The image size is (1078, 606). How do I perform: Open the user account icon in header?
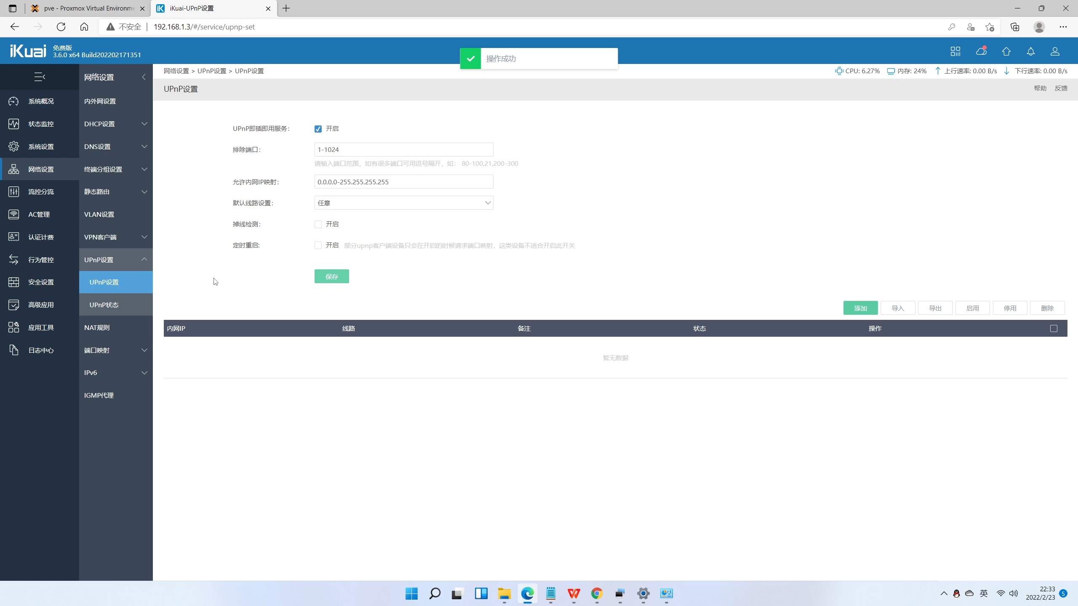pos(1055,51)
